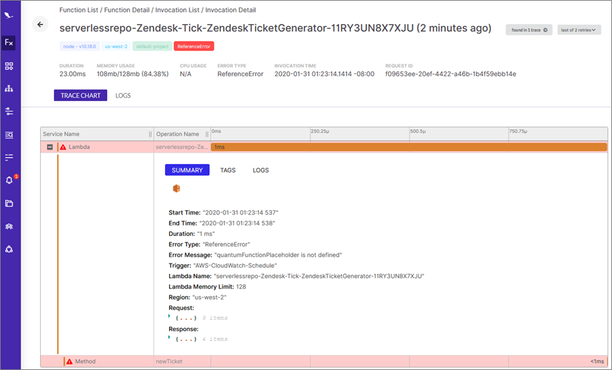The image size is (612, 370).
Task: Open the dashboard grid sidebar icon
Action: tap(9, 66)
